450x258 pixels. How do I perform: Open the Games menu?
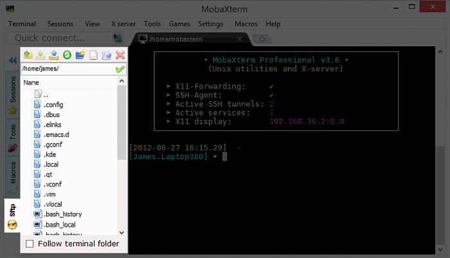point(179,24)
